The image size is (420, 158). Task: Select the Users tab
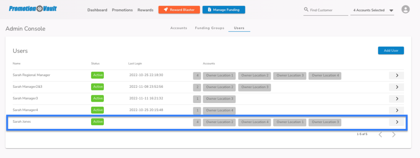[x=239, y=28]
